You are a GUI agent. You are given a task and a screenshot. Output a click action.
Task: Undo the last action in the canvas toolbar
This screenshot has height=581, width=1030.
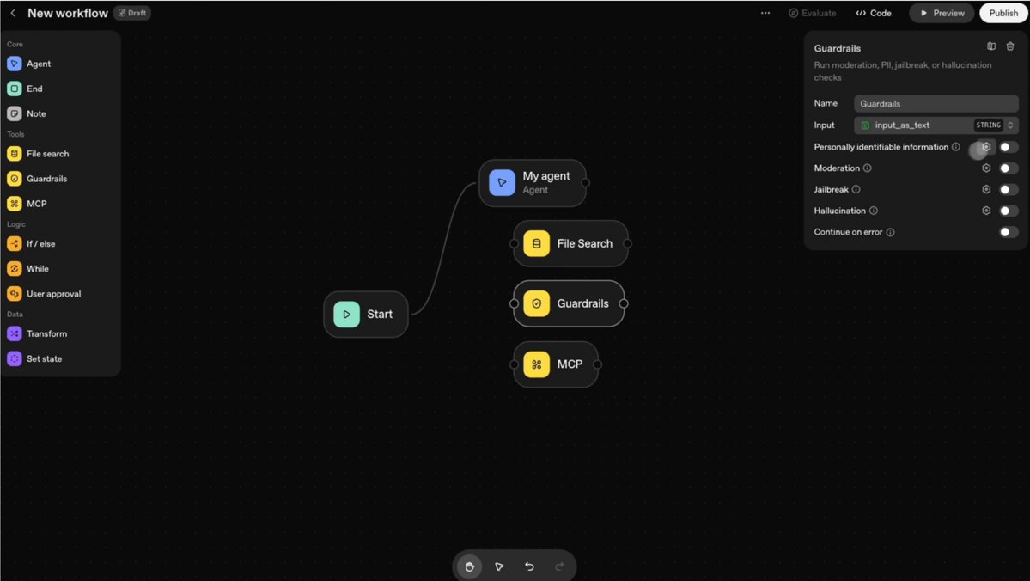coord(529,566)
